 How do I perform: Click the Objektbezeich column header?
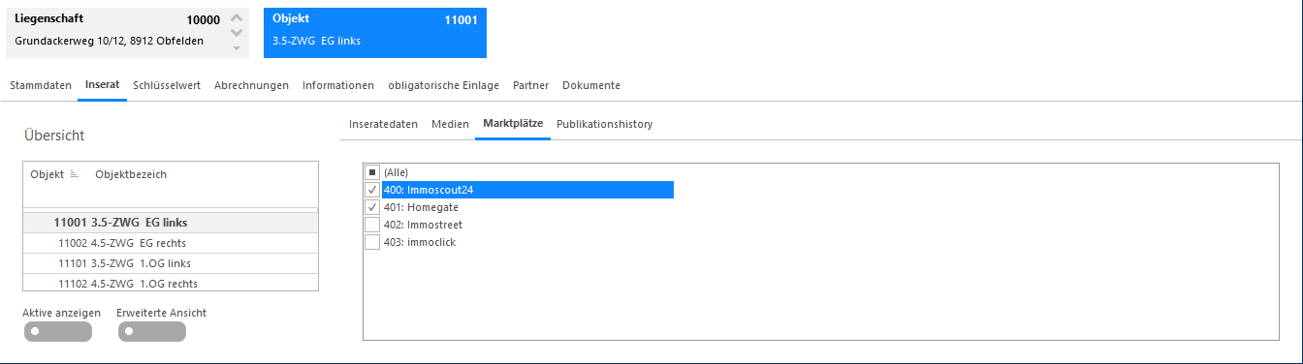[x=131, y=174]
